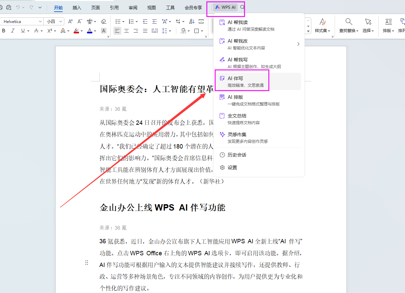Open the 引用 ribbon tab
Viewport: 405px width, 293px height.
pyautogui.click(x=114, y=7)
